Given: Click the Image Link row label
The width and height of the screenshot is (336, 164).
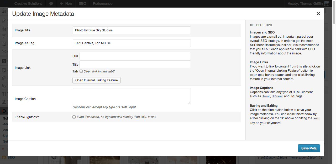Looking at the screenshot, I should click(23, 68).
